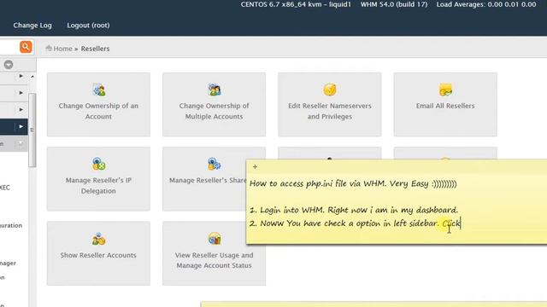Image resolution: width=547 pixels, height=307 pixels.
Task: Click the Resellers breadcrumb text
Action: [x=95, y=49]
